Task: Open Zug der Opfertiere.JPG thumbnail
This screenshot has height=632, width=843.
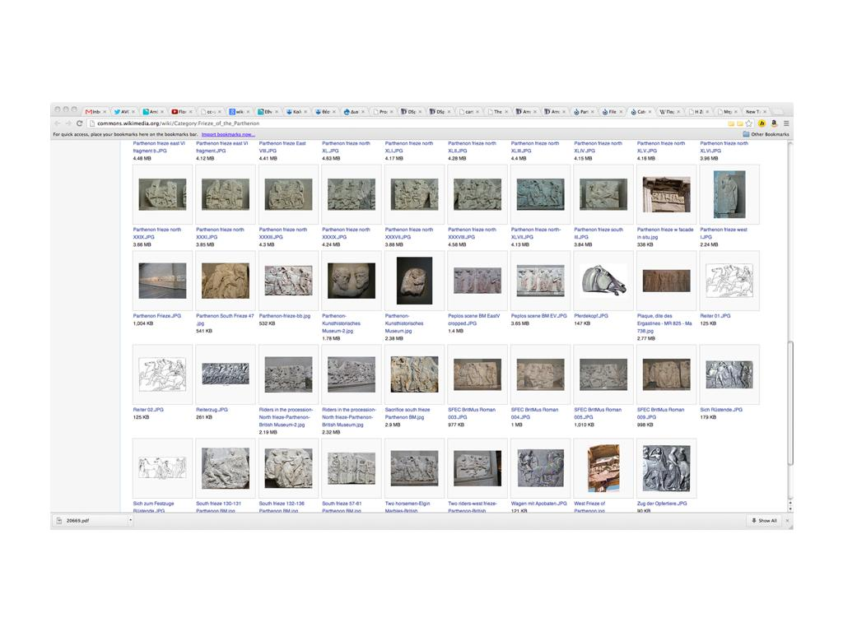Action: click(x=667, y=468)
